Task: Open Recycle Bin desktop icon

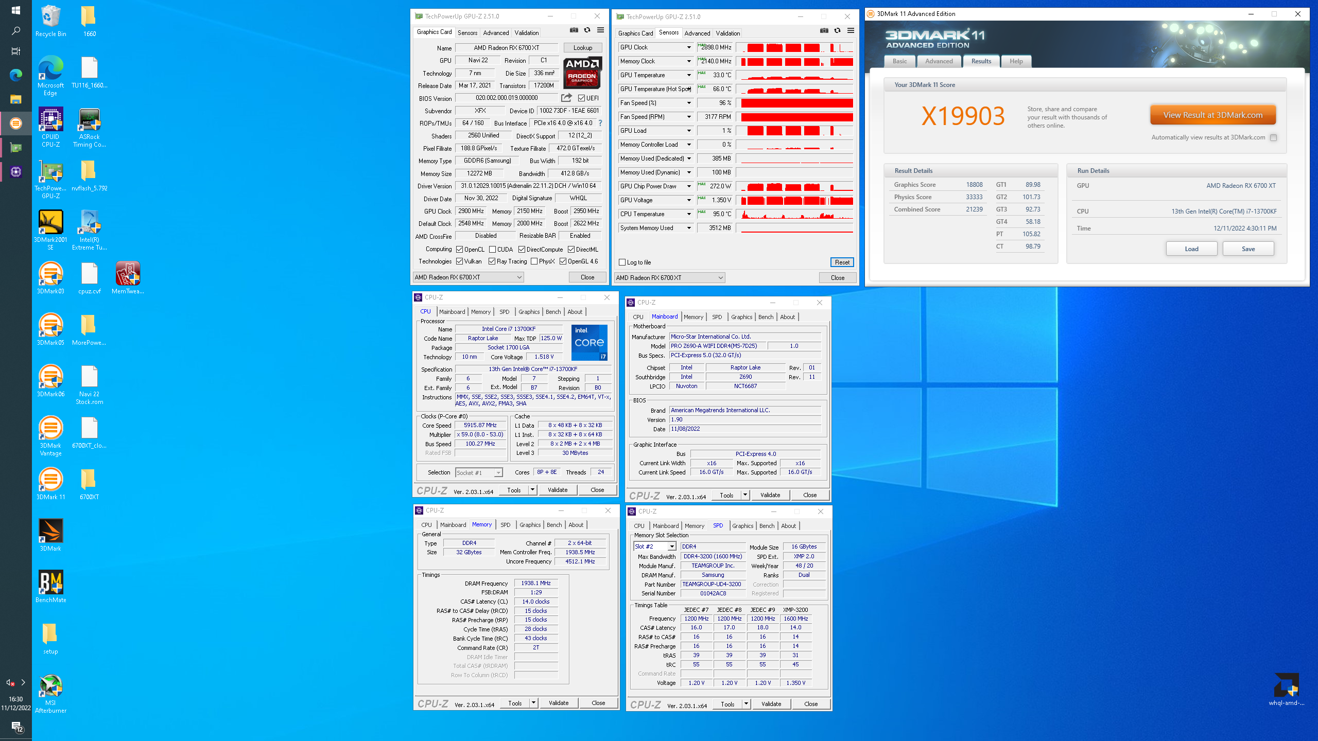Action: click(x=50, y=21)
